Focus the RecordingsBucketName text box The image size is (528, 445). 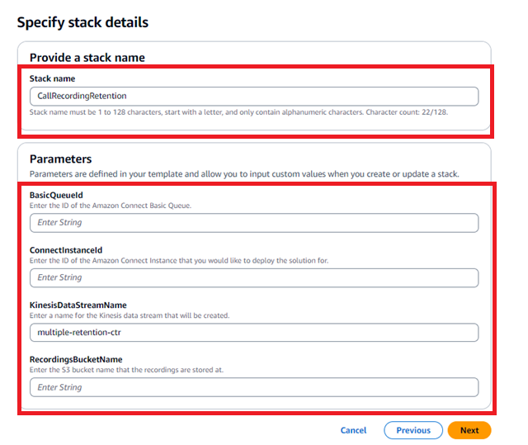(252, 386)
